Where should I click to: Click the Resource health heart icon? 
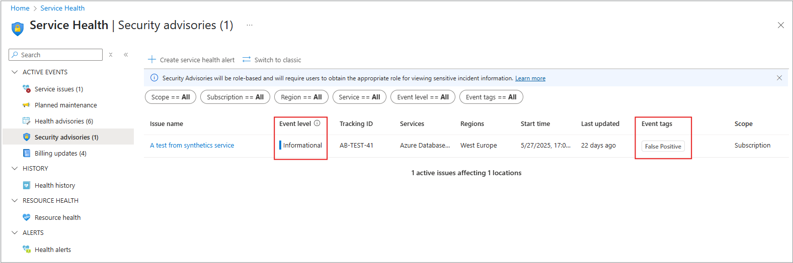tap(27, 217)
